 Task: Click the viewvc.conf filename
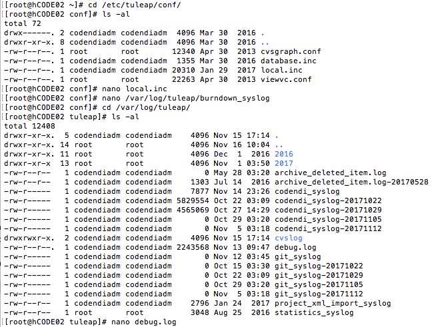click(286, 79)
